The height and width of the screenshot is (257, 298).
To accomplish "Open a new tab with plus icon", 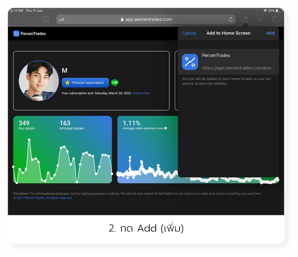I will tap(260, 19).
